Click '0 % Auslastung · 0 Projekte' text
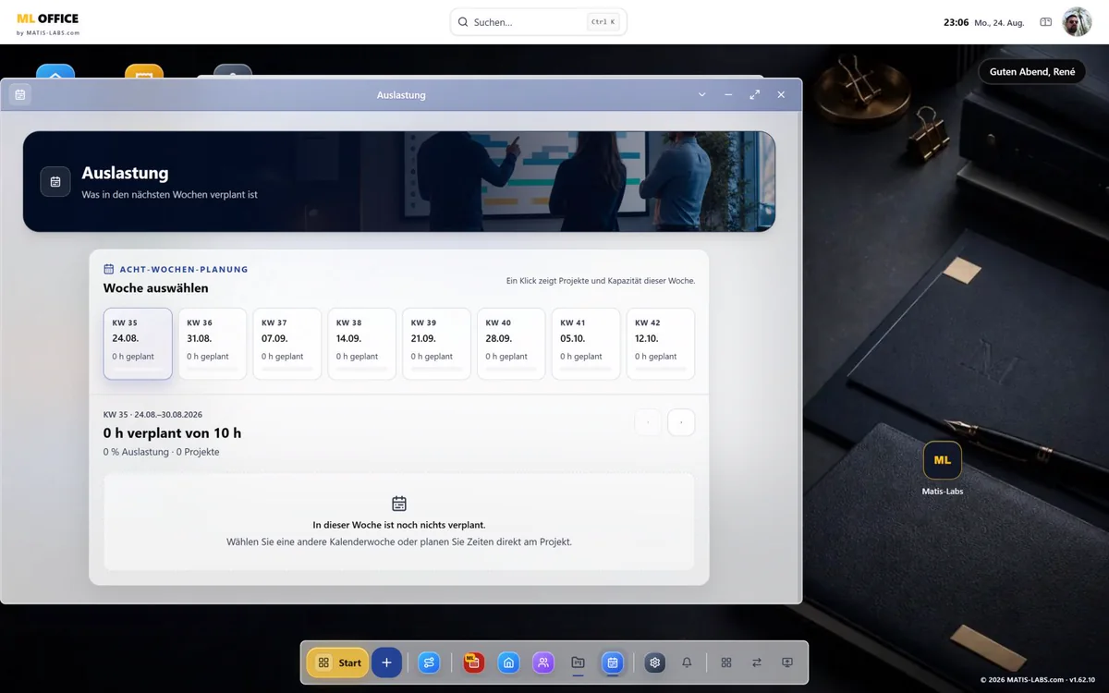 tap(162, 452)
